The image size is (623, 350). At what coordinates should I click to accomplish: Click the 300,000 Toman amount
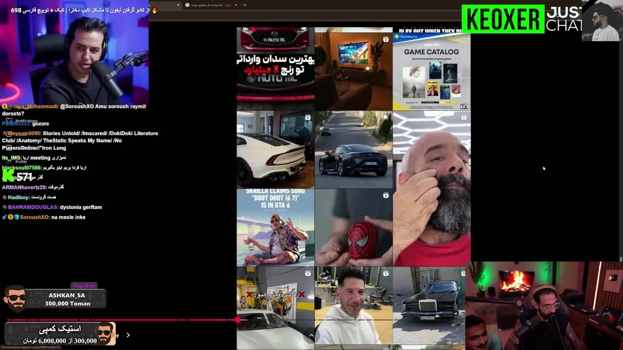tap(68, 304)
